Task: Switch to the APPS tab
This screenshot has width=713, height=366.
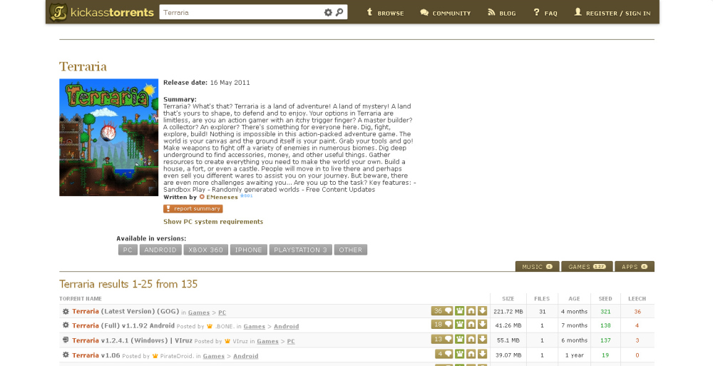Action: coord(635,266)
